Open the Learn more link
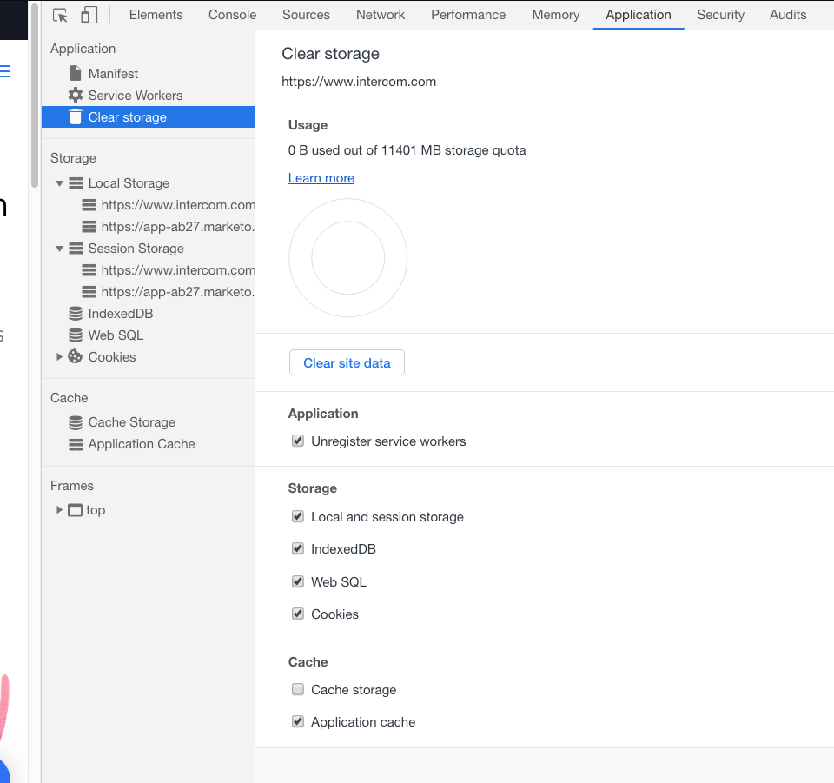 (321, 178)
